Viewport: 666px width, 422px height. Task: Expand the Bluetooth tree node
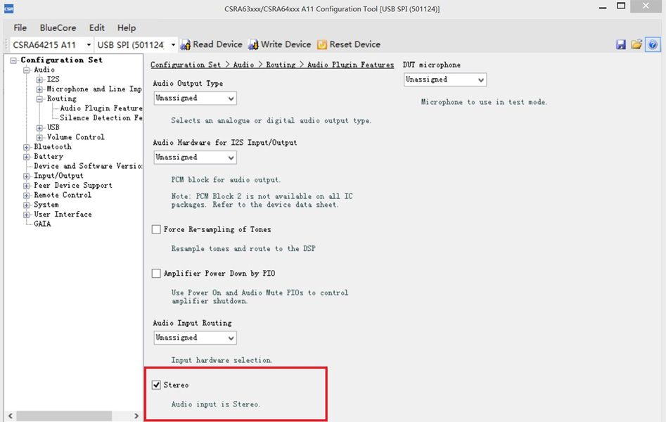[27, 147]
